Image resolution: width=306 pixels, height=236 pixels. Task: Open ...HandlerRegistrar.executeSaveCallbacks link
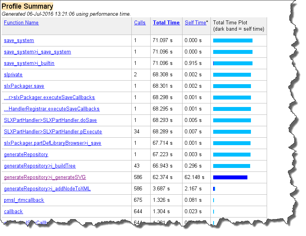coord(52,109)
